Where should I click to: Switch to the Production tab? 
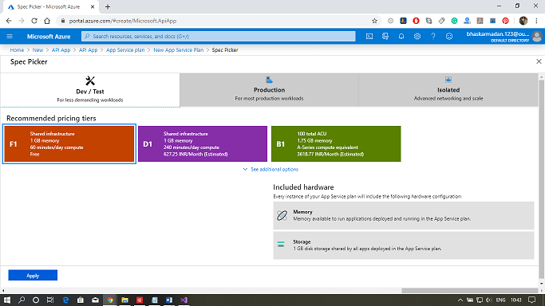pos(269,90)
